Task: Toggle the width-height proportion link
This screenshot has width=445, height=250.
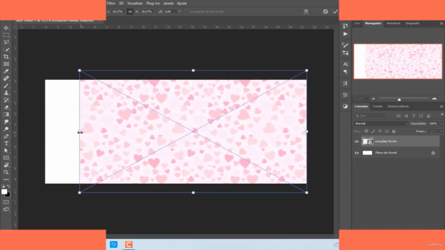Action: [130, 12]
